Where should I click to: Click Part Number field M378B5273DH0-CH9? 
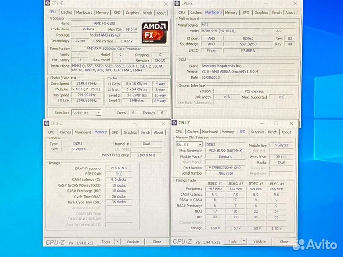225,168
